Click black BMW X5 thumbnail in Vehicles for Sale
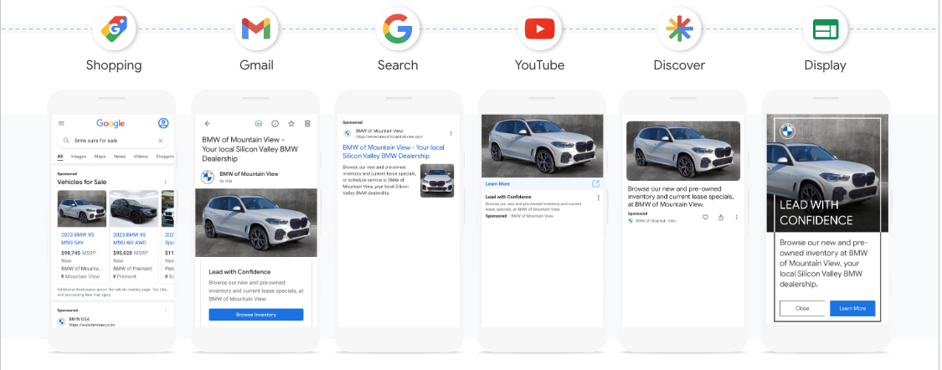Screen dimensions: 942x370 [x=134, y=208]
